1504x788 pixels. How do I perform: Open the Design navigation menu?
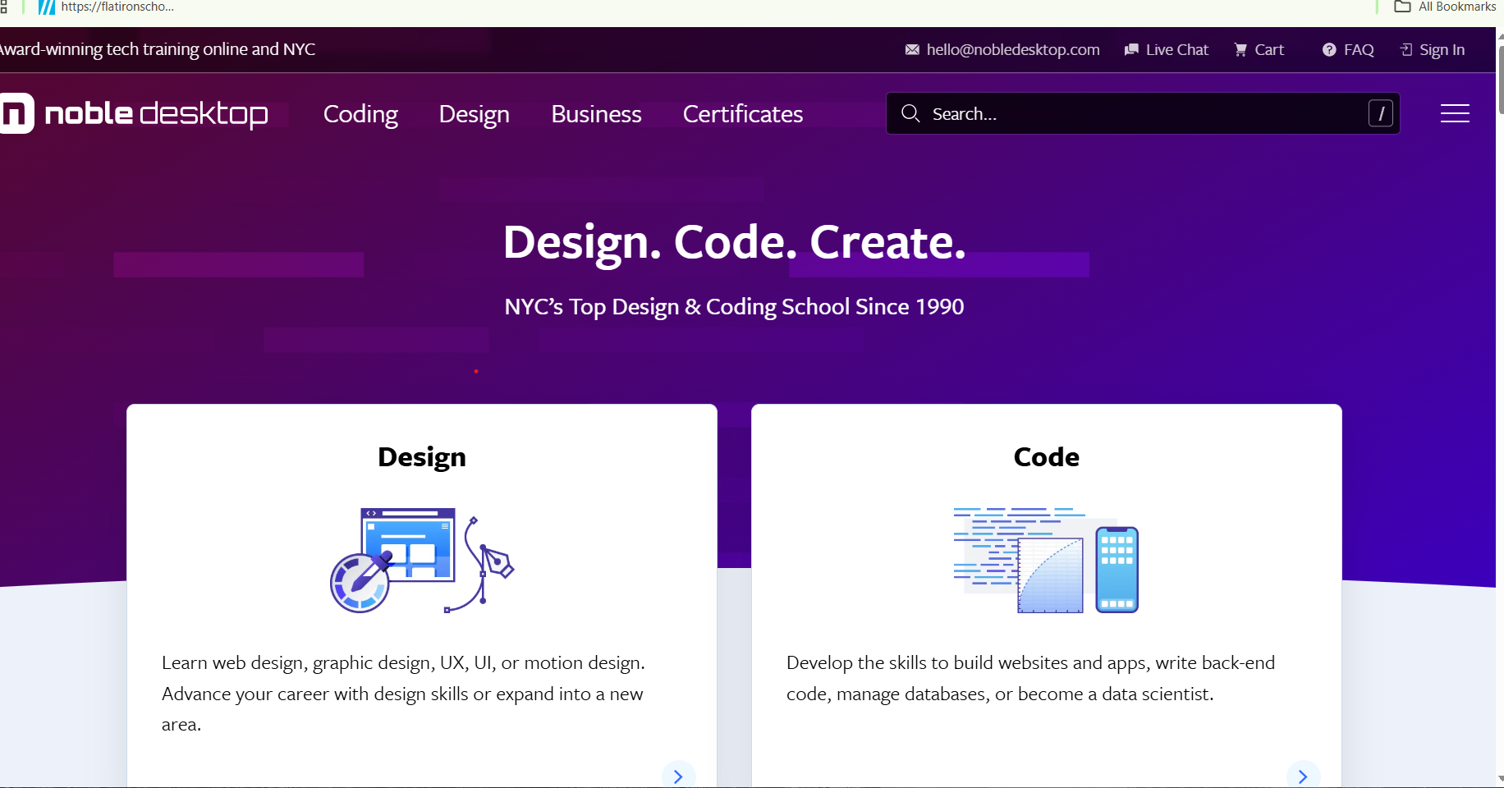click(x=474, y=114)
